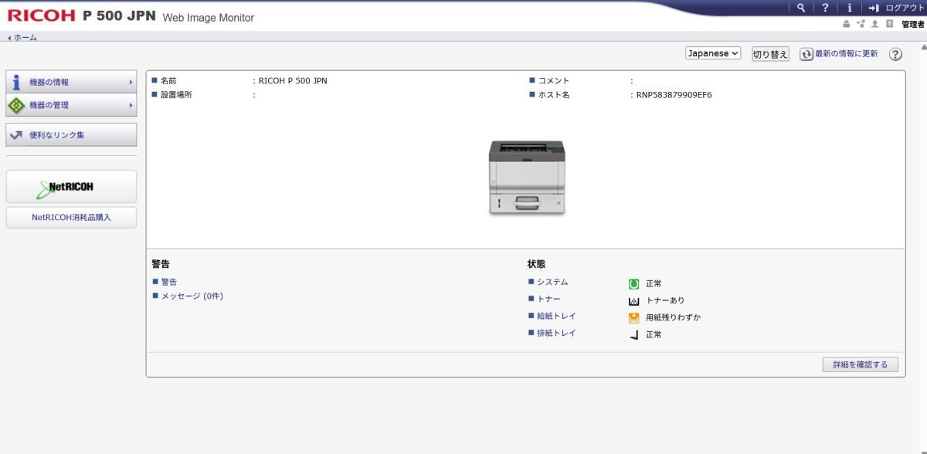Click scrollbar up arrow at right edge

pos(923,48)
